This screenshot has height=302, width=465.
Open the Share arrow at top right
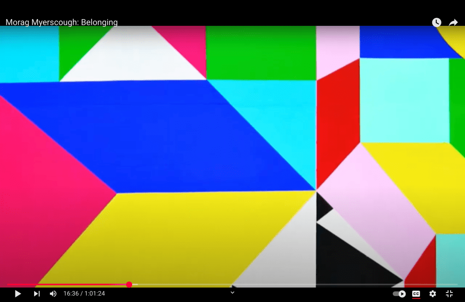[x=453, y=22]
